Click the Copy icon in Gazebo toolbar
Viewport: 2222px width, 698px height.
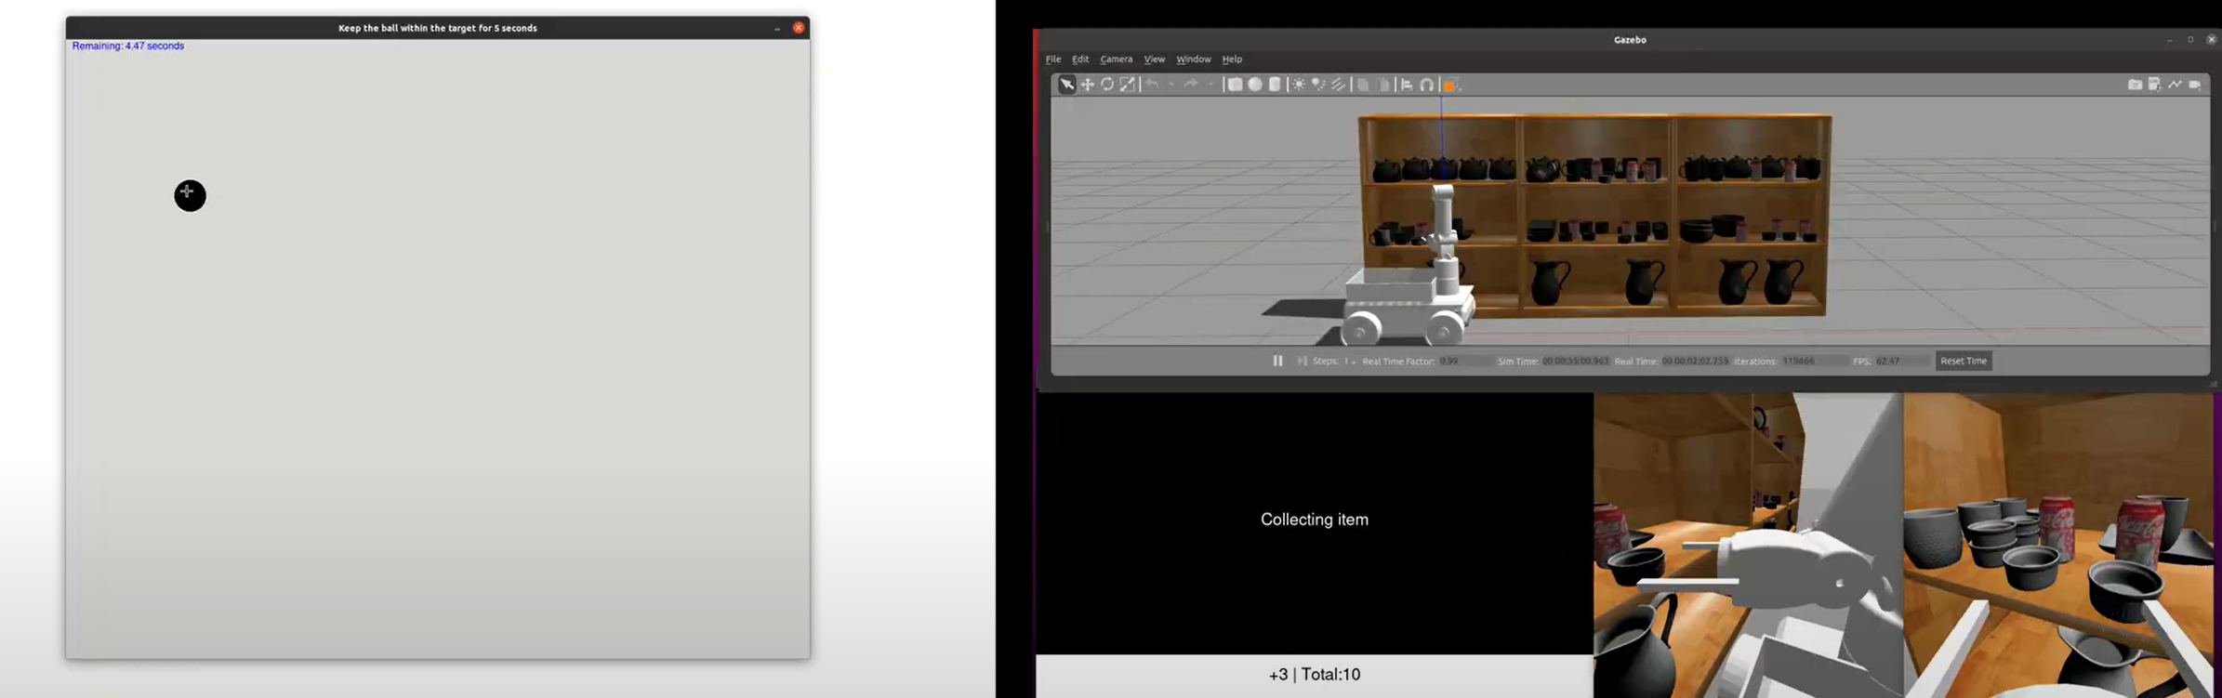pyautogui.click(x=1363, y=85)
